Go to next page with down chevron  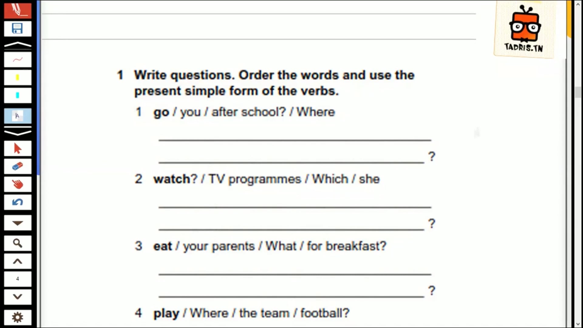pyautogui.click(x=18, y=297)
